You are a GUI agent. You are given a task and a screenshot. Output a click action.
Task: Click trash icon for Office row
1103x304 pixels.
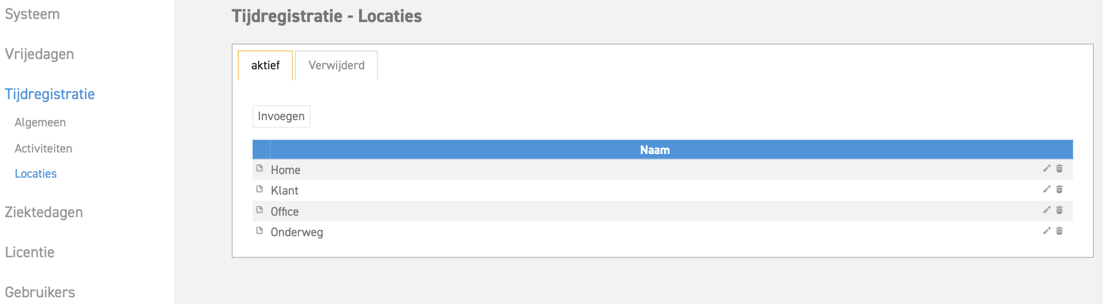1059,210
